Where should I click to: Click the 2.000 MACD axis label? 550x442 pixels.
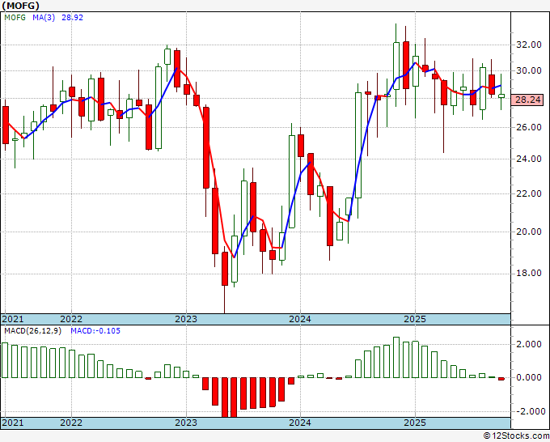coord(528,344)
